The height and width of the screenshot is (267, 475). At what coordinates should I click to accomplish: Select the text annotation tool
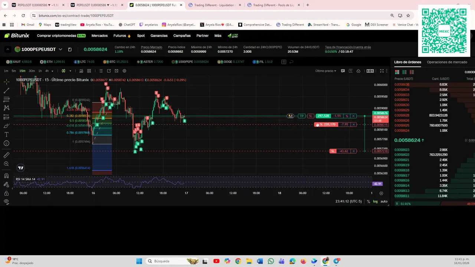pos(6,134)
